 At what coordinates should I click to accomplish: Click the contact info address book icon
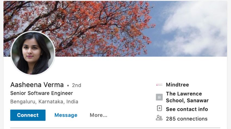pos(159,108)
